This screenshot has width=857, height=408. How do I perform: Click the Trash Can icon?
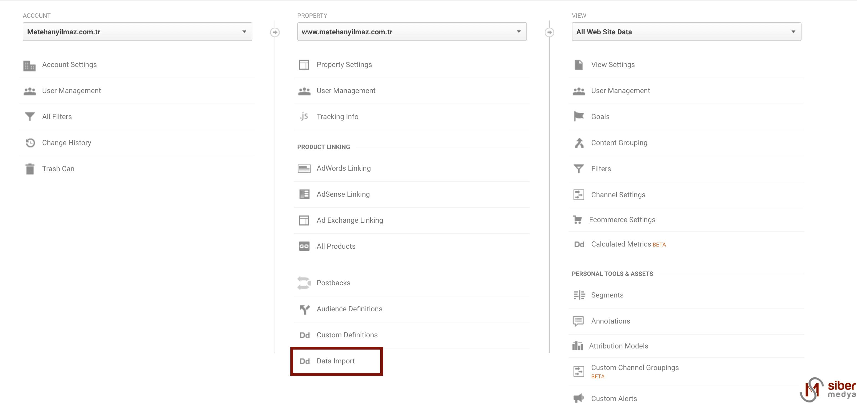click(x=30, y=169)
